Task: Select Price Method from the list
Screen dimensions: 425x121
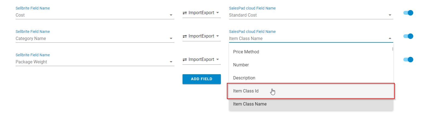Action: pyautogui.click(x=246, y=52)
